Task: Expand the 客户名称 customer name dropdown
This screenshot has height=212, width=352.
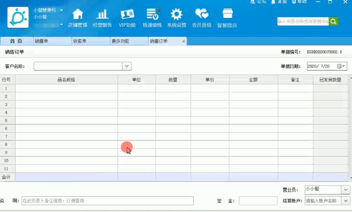Action: tap(126, 66)
